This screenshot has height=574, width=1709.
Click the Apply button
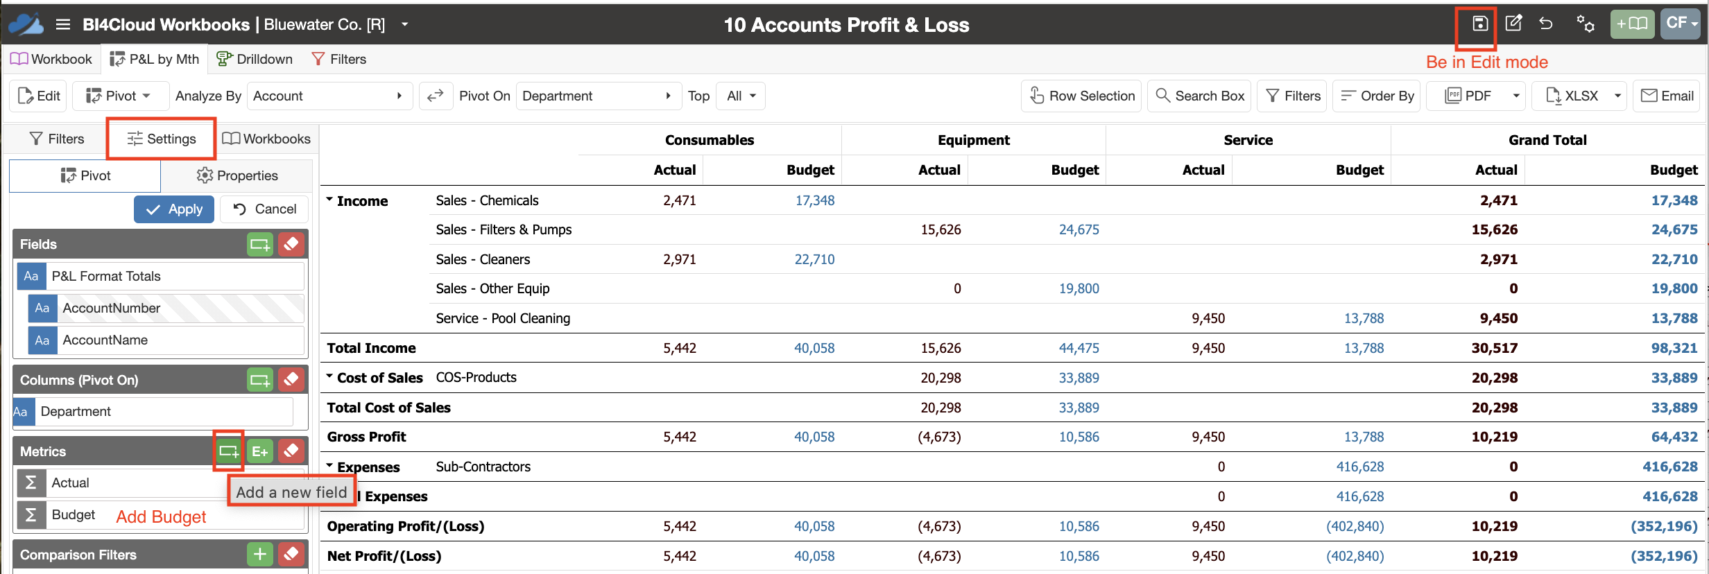(x=174, y=209)
